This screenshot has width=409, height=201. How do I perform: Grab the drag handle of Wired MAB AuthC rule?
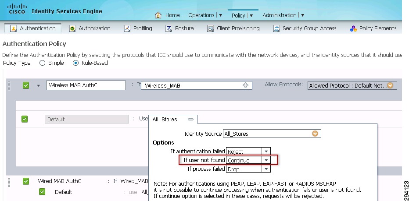pyautogui.click(x=9, y=183)
